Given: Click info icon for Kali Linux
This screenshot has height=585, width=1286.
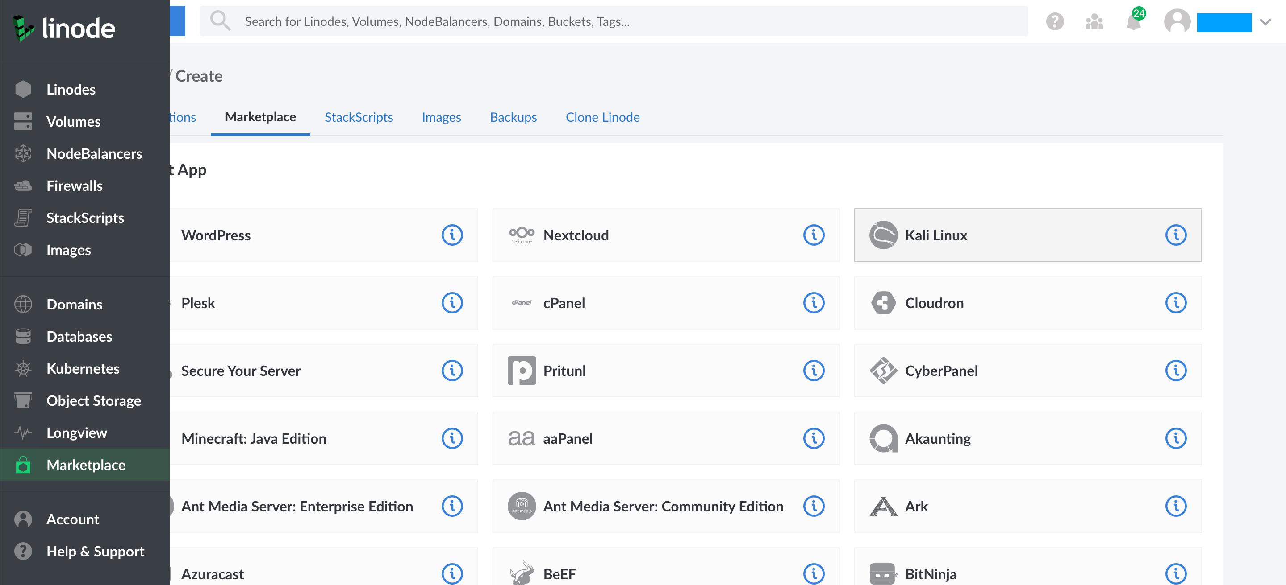Looking at the screenshot, I should 1175,235.
